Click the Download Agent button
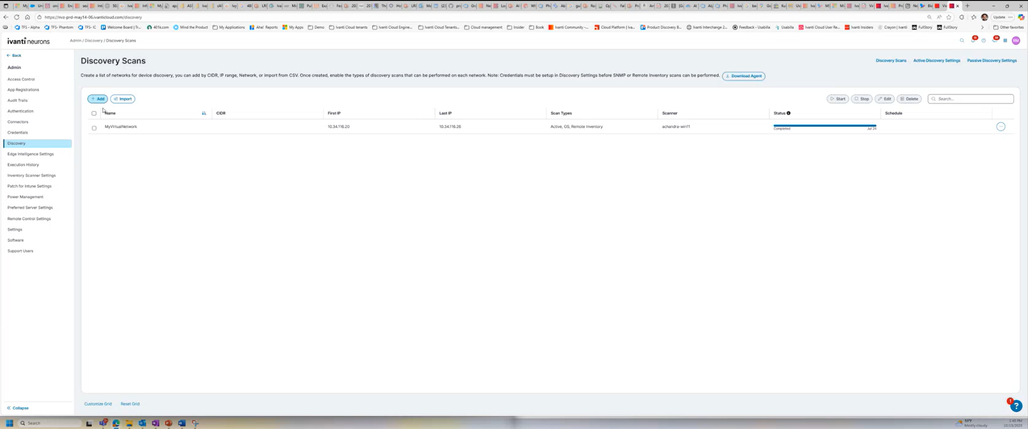1028x429 pixels. pos(744,76)
